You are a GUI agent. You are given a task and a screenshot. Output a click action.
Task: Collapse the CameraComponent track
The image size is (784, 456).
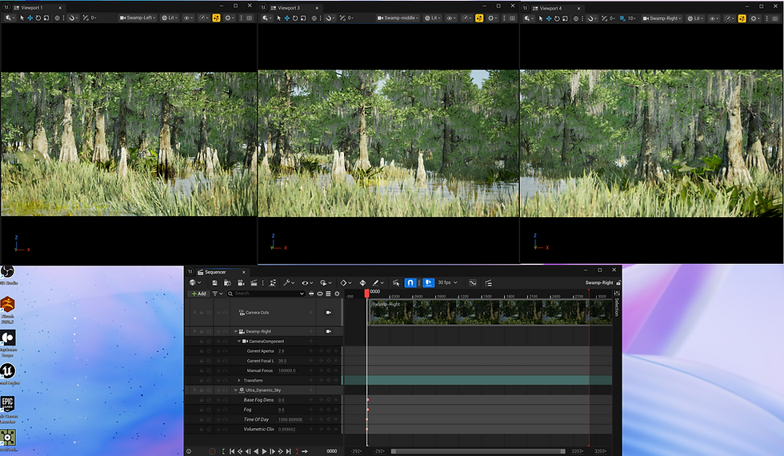point(239,341)
